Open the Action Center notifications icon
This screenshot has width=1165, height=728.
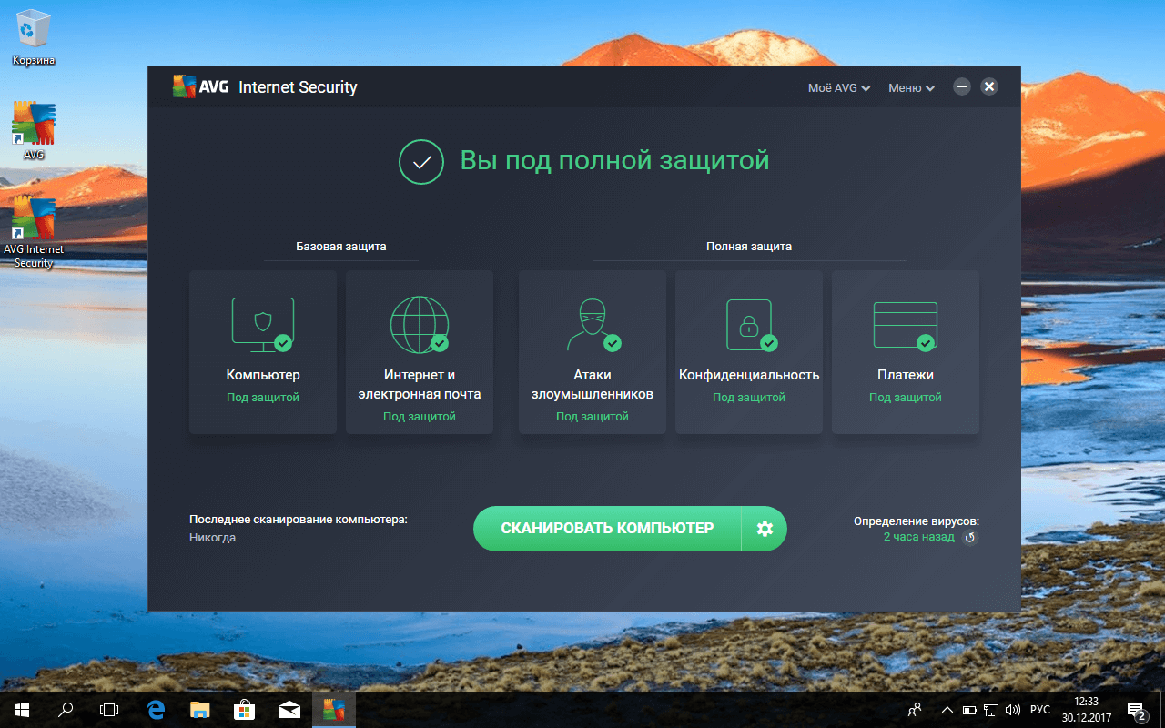tap(1136, 711)
